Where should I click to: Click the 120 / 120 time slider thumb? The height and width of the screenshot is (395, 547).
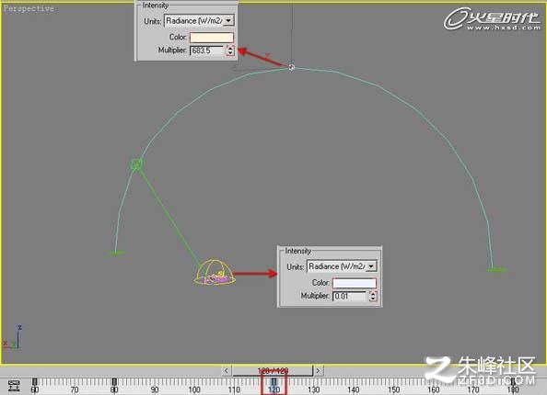point(273,370)
